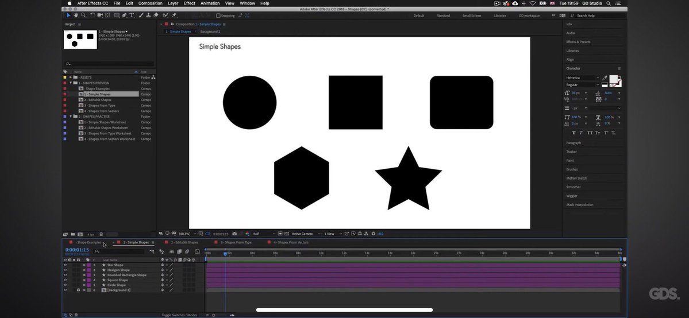Select the Rectangle shape tool

pyautogui.click(x=117, y=15)
